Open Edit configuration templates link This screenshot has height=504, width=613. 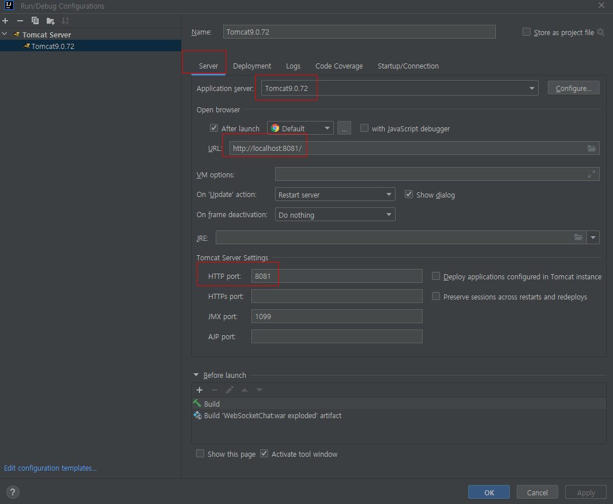pyautogui.click(x=50, y=468)
